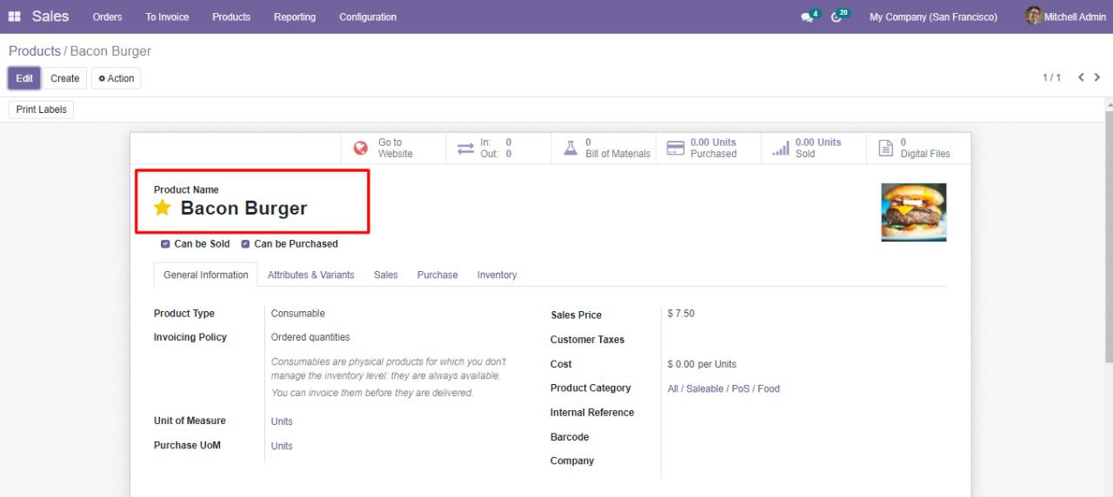
Task: Switch to General Information tab
Action: point(206,275)
